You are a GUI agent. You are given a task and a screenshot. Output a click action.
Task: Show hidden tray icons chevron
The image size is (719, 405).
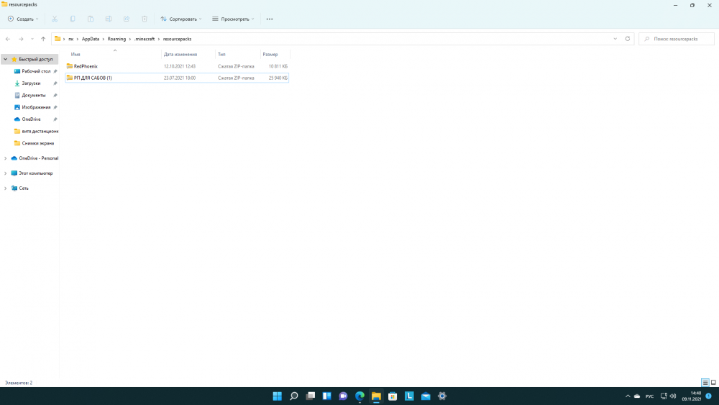click(x=628, y=396)
